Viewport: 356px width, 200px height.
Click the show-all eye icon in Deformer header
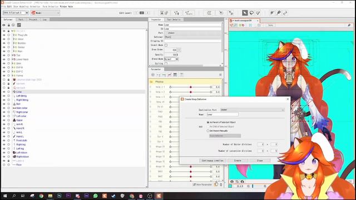pos(4,25)
